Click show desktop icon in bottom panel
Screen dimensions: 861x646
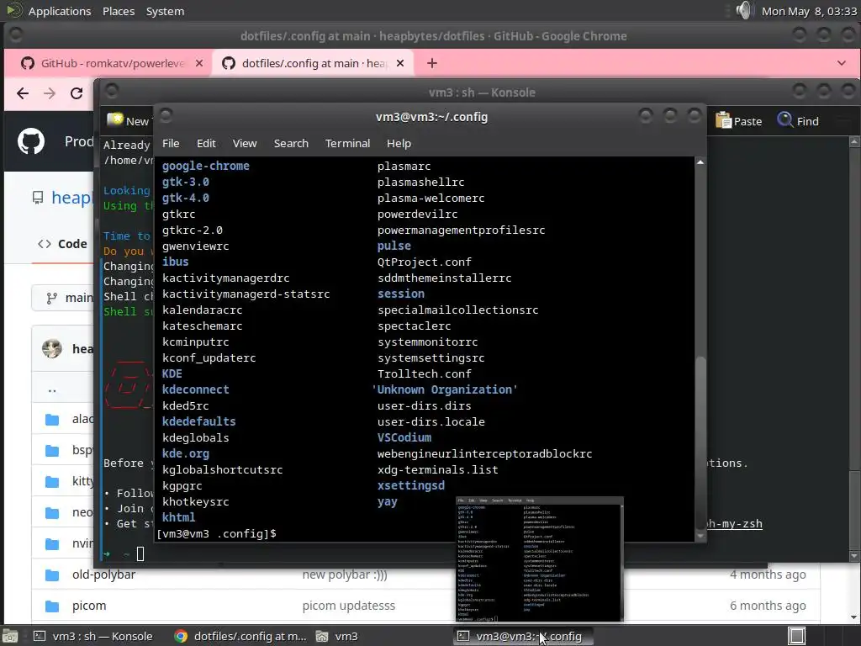coord(10,636)
